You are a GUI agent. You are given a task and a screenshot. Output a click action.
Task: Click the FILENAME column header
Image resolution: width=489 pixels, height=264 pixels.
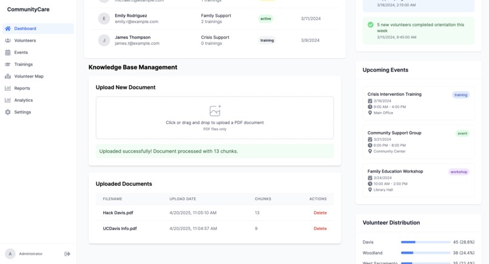point(112,199)
